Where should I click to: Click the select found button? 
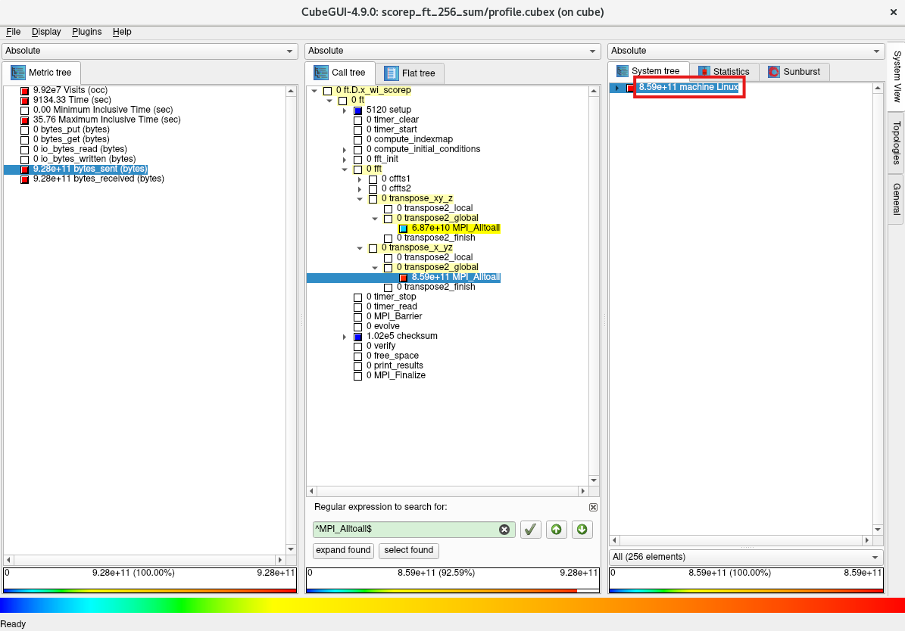(409, 550)
